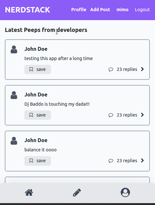Expand replies chevron on the 'Dj Baddo' post

pyautogui.click(x=143, y=115)
